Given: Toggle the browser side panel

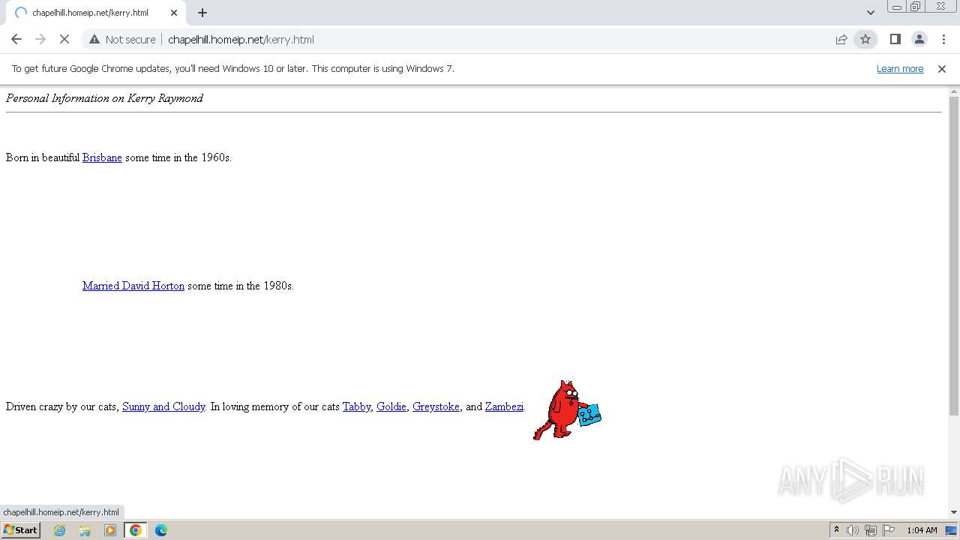Looking at the screenshot, I should 895,39.
